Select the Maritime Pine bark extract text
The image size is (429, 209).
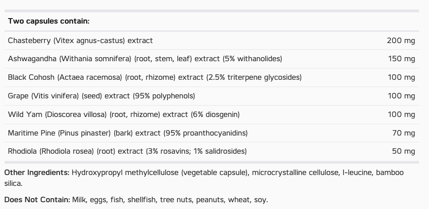click(128, 133)
